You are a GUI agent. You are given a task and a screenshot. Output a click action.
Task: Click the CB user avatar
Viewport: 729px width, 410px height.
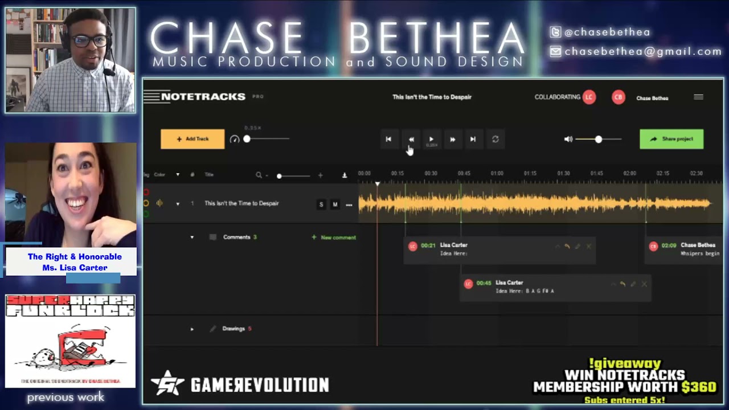[618, 97]
